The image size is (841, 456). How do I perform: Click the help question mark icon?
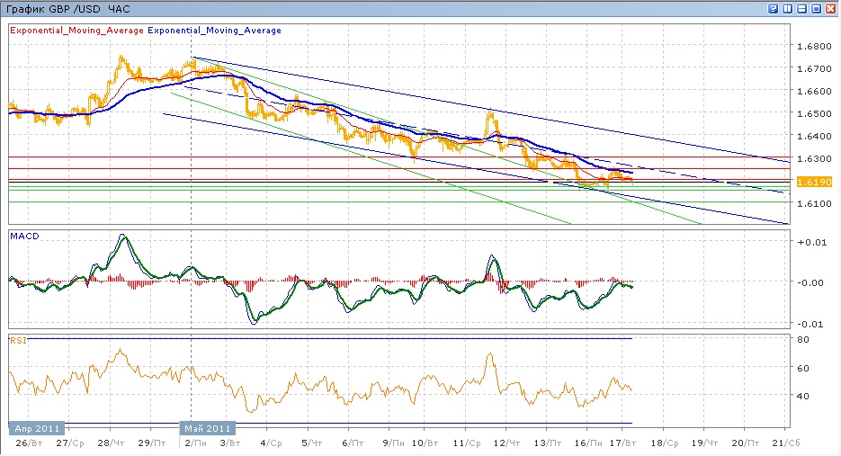pos(773,8)
